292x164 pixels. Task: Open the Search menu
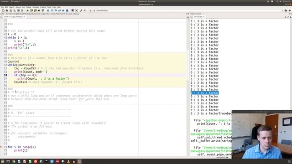coord(12,7)
